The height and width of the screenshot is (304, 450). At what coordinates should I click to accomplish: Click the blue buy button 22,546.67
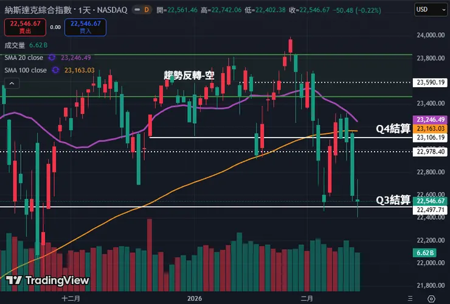click(x=86, y=27)
